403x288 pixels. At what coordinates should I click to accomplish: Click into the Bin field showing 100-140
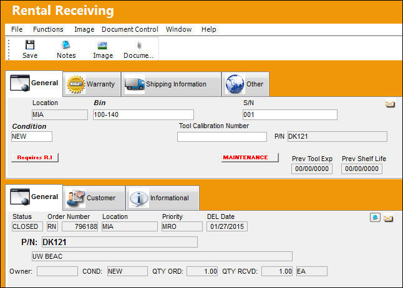pos(143,115)
